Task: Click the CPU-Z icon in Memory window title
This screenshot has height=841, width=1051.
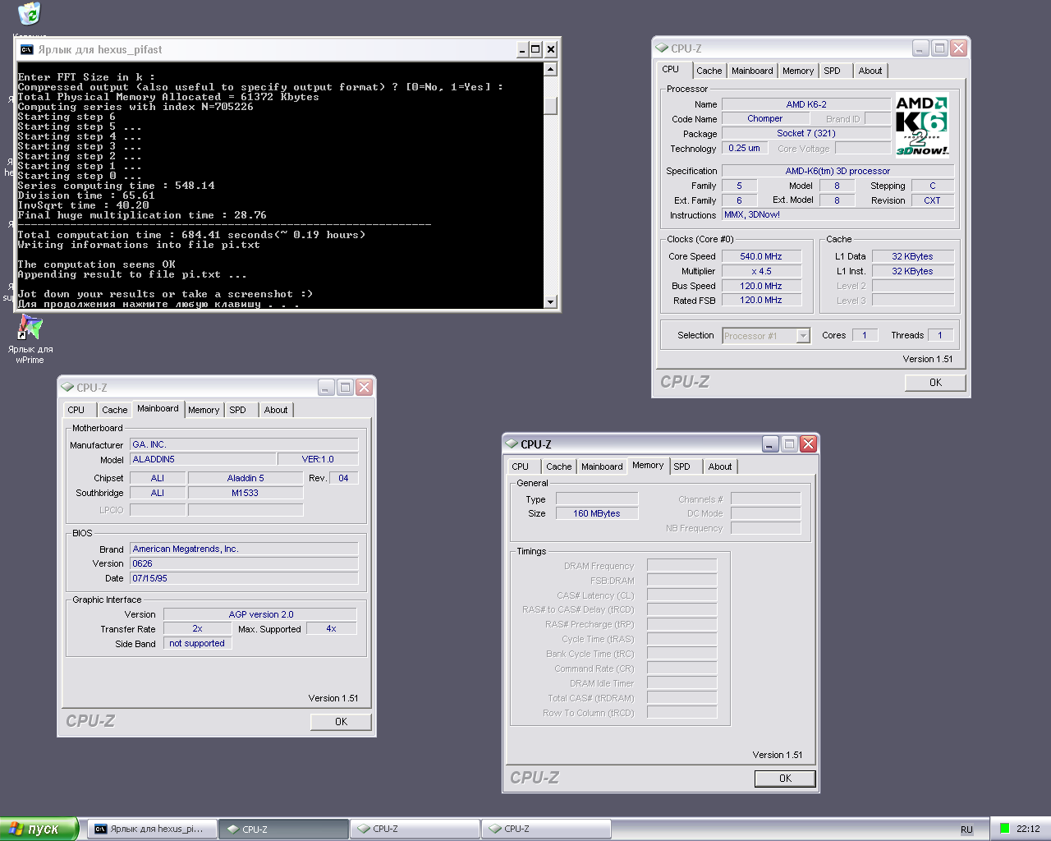Action: (x=512, y=443)
